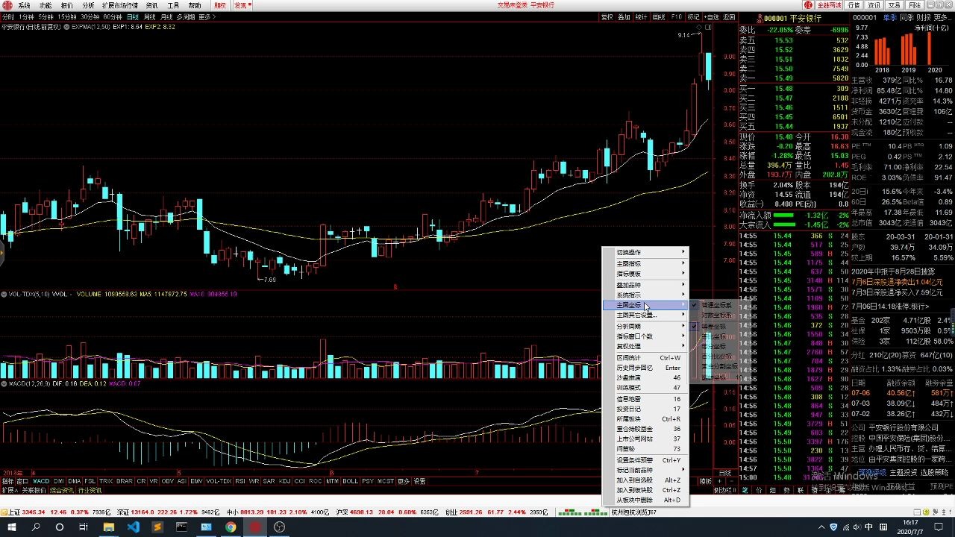Switch chart to 周线 period
955x537 pixels.
point(150,16)
